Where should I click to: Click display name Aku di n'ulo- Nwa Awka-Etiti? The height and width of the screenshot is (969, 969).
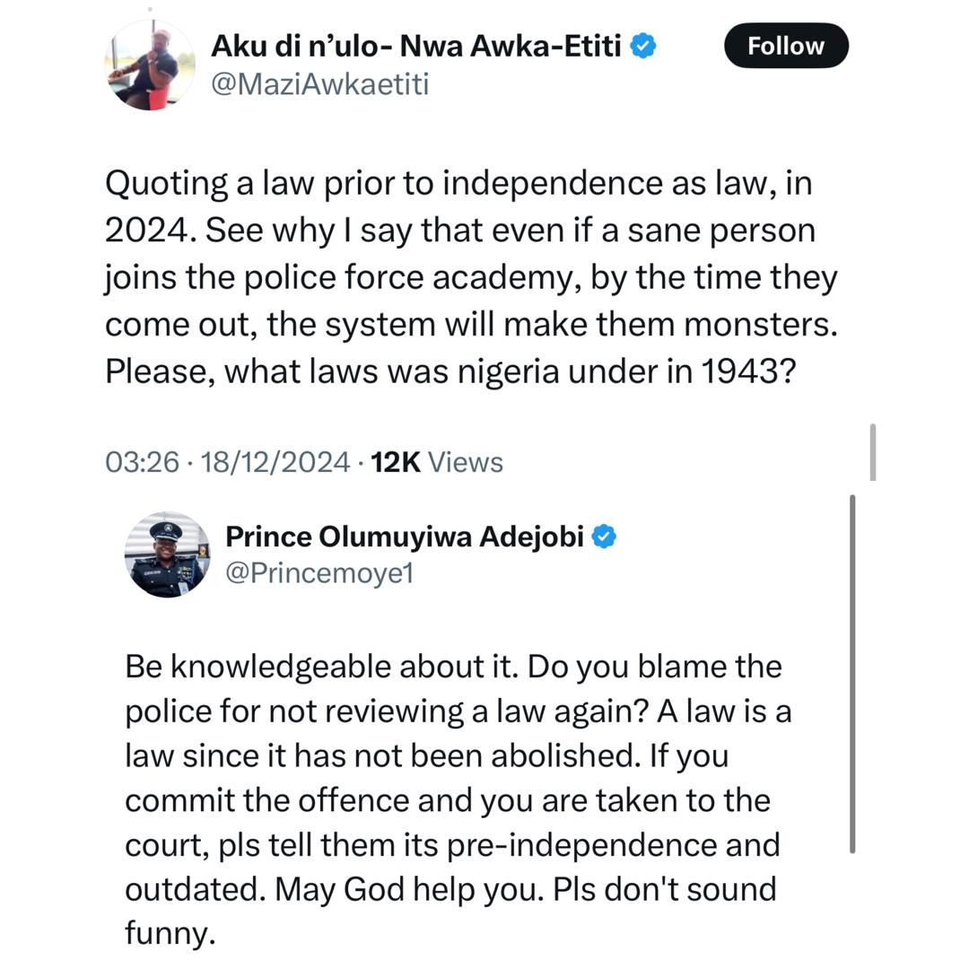coord(415,45)
